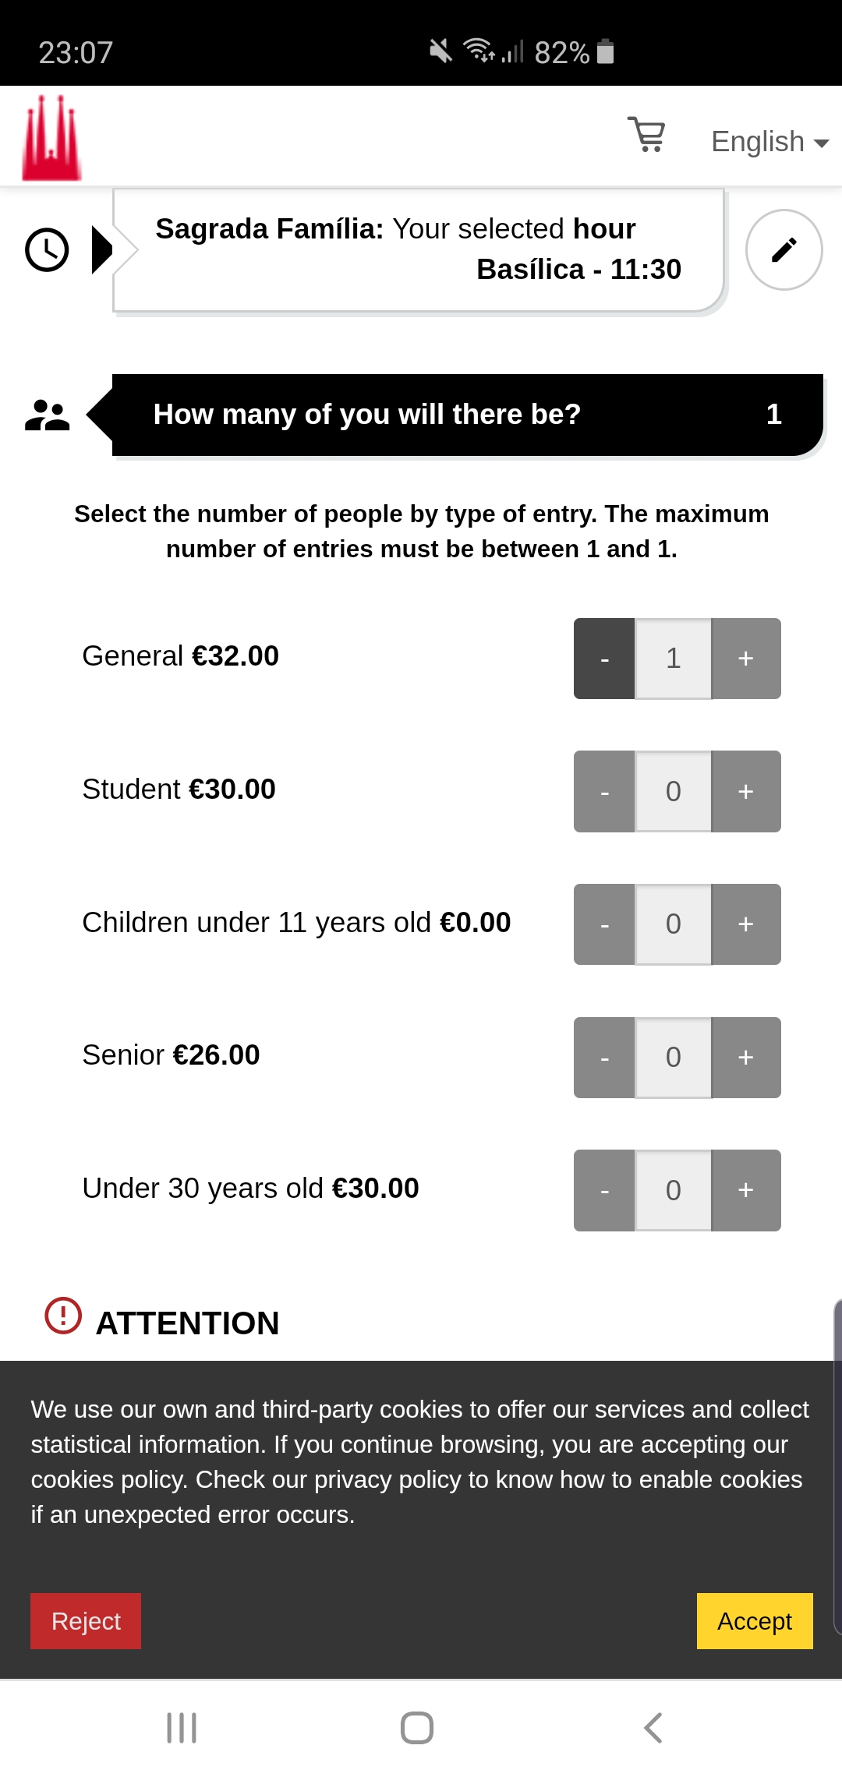Increase Senior ticket count

[x=746, y=1058]
